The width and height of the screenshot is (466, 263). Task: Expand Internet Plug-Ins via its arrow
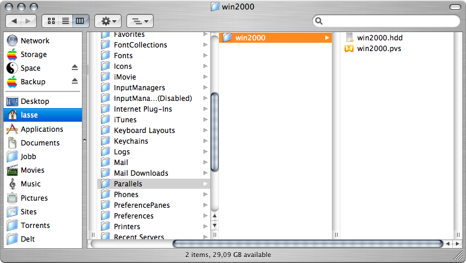pyautogui.click(x=205, y=109)
